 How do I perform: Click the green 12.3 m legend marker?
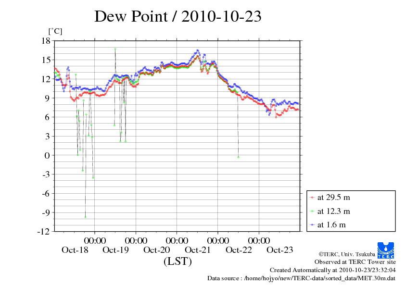313,211
